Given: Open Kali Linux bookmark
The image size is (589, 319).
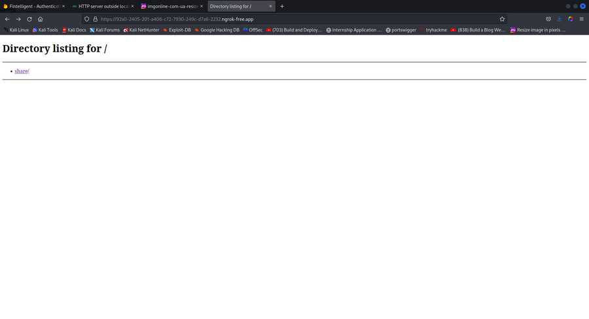Looking at the screenshot, I should (16, 30).
